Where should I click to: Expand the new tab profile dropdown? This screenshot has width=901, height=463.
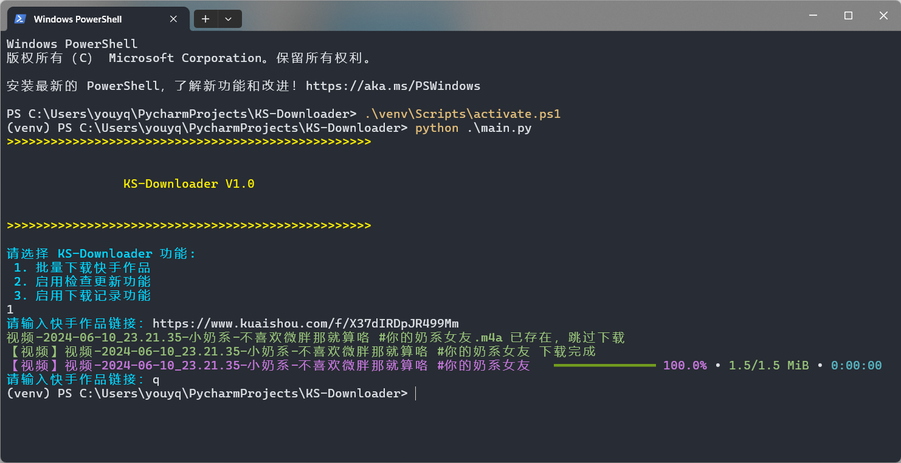[x=229, y=19]
